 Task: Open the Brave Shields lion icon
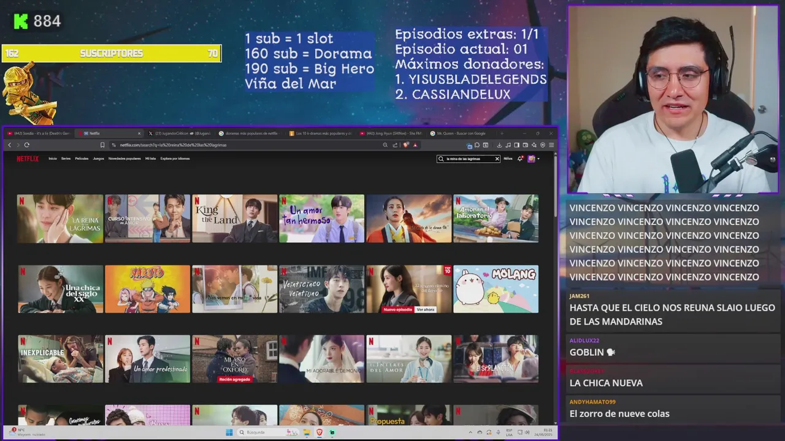[405, 145]
